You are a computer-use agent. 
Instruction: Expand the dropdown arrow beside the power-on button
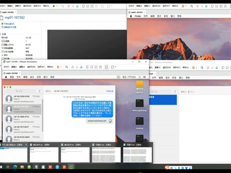(58, 6)
